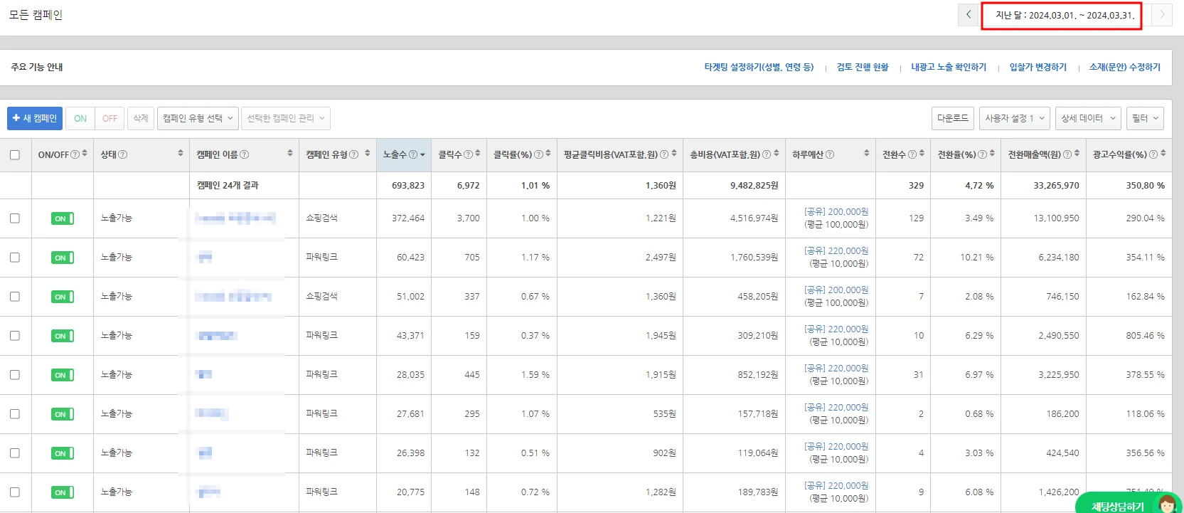This screenshot has width=1184, height=513.
Task: Open the 채팅상담하기 chat widget
Action: (1128, 503)
